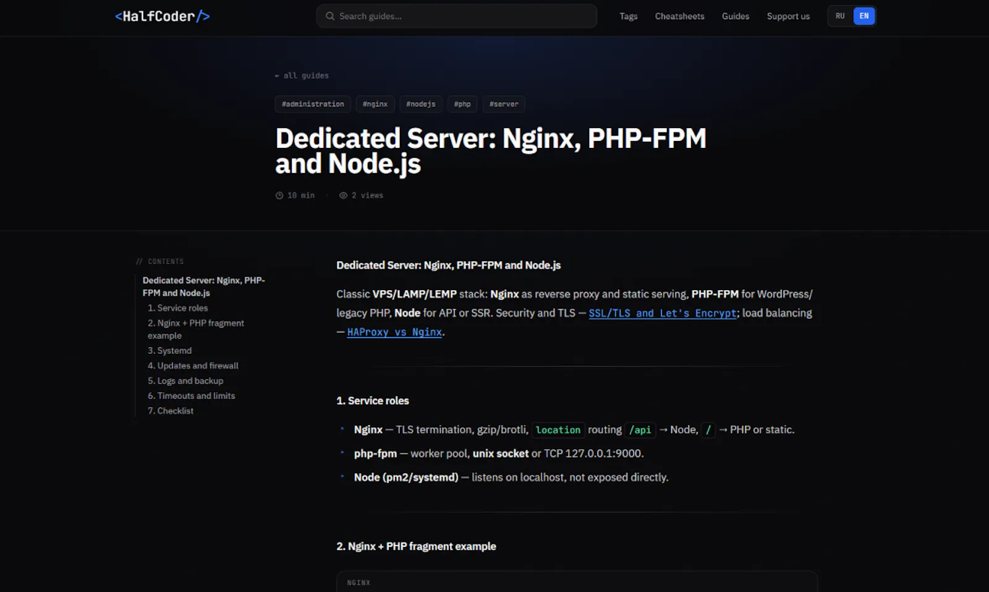Jump to 6. Timeouts and limits
Image resolution: width=989 pixels, height=592 pixels.
coord(192,396)
